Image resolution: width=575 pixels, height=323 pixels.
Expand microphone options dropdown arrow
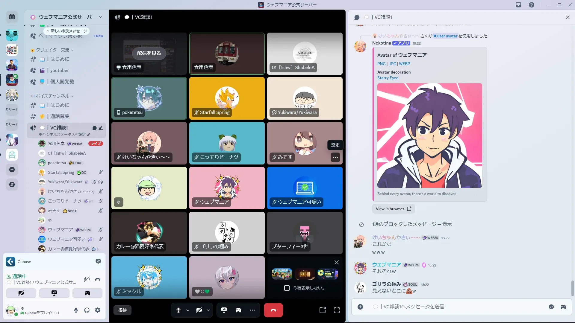(188, 310)
